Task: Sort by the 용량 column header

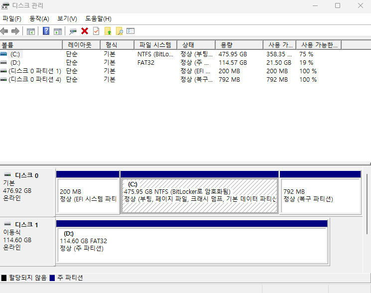Action: (239, 45)
